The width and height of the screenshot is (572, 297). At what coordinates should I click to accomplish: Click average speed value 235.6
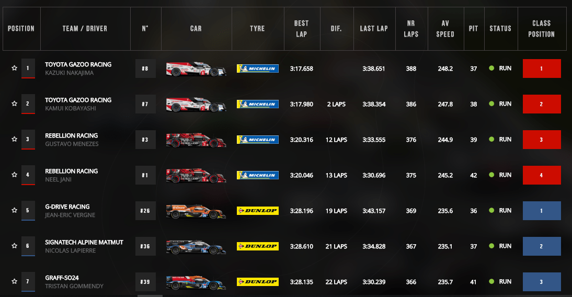pyautogui.click(x=445, y=211)
